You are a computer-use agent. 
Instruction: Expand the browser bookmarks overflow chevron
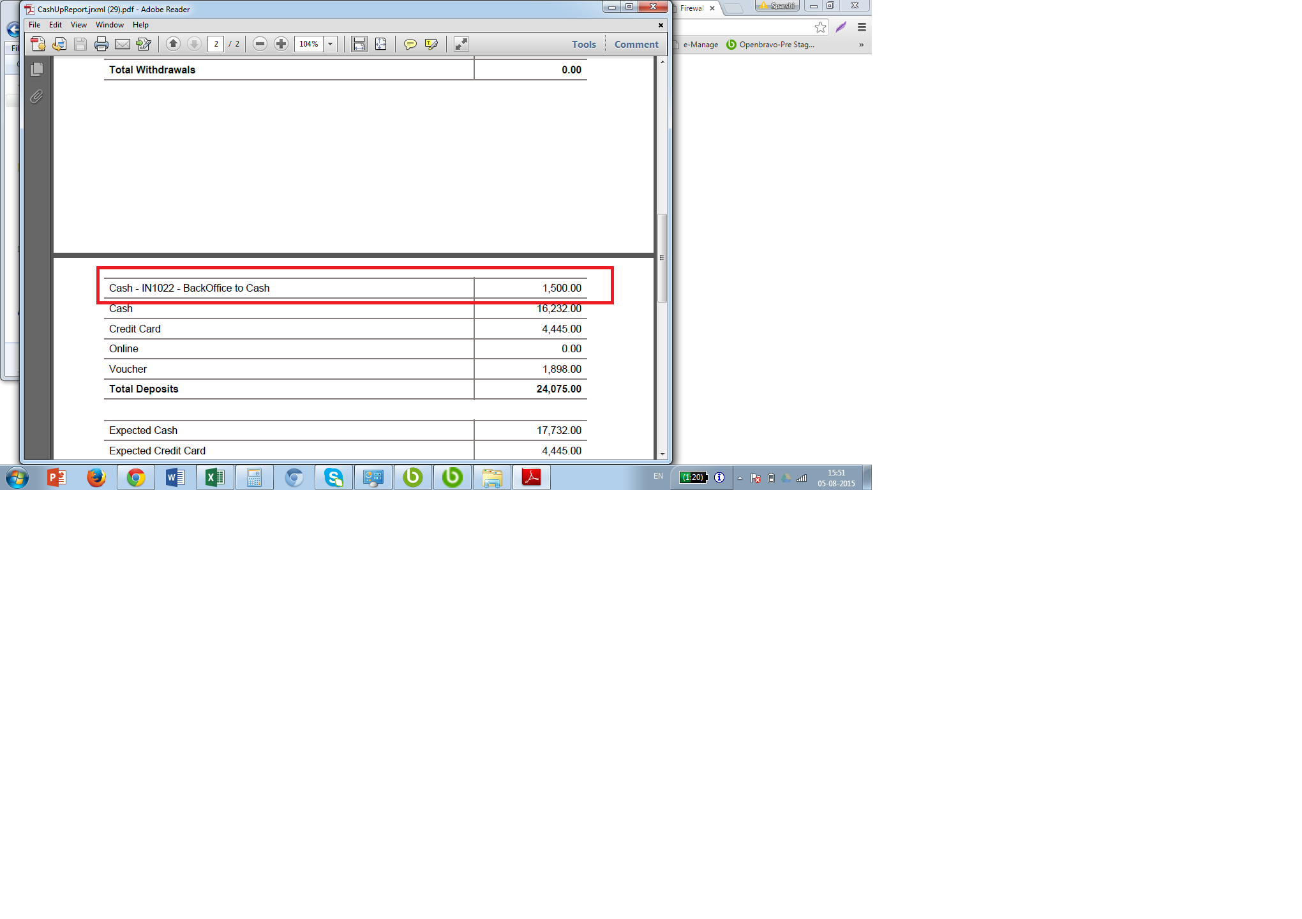(861, 45)
